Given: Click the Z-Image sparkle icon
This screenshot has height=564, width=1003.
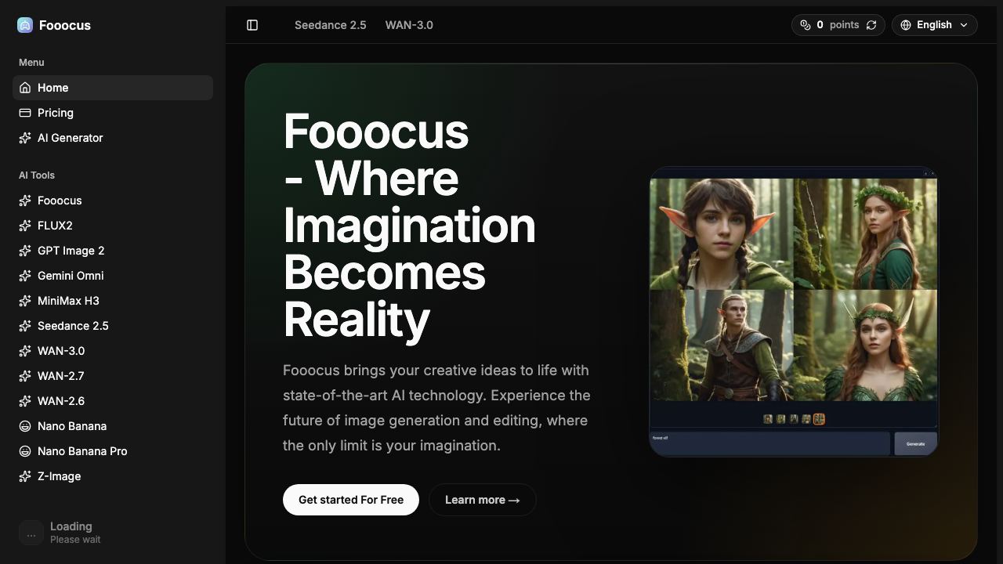Looking at the screenshot, I should click(25, 476).
